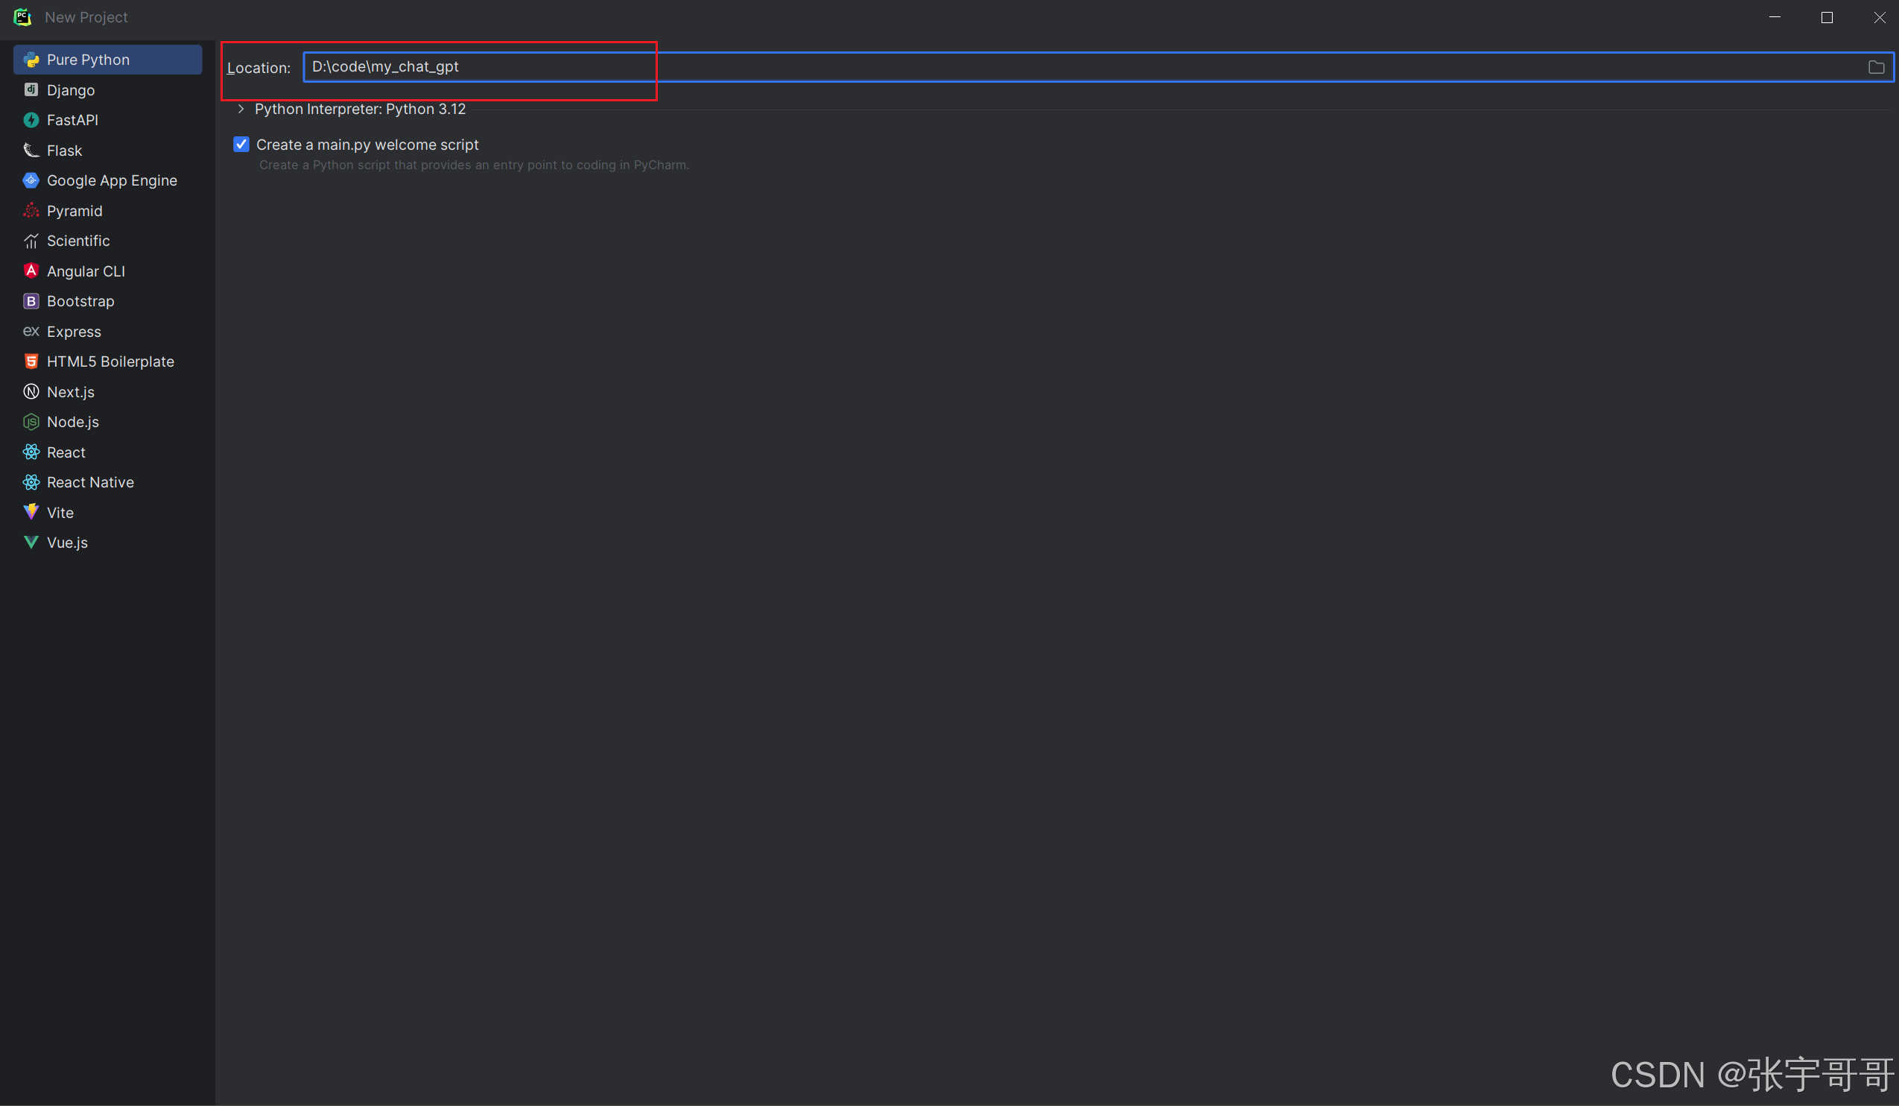
Task: Uncheck Create a main.py welcome script
Action: (241, 144)
